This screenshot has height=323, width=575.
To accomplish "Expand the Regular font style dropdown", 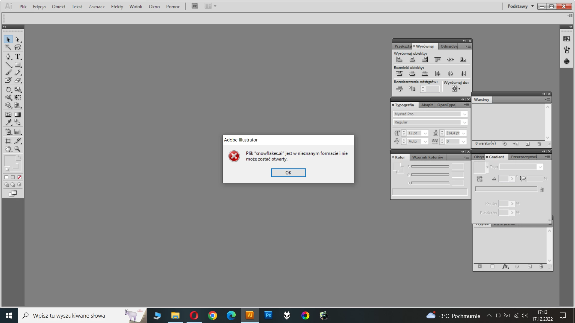I will point(464,122).
